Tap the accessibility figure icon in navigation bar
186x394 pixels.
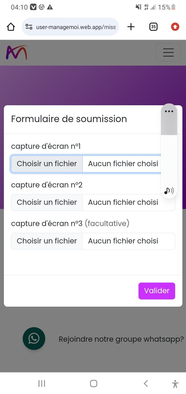175,384
